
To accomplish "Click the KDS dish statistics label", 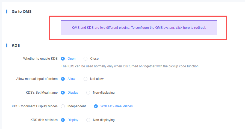I will coord(44,120).
